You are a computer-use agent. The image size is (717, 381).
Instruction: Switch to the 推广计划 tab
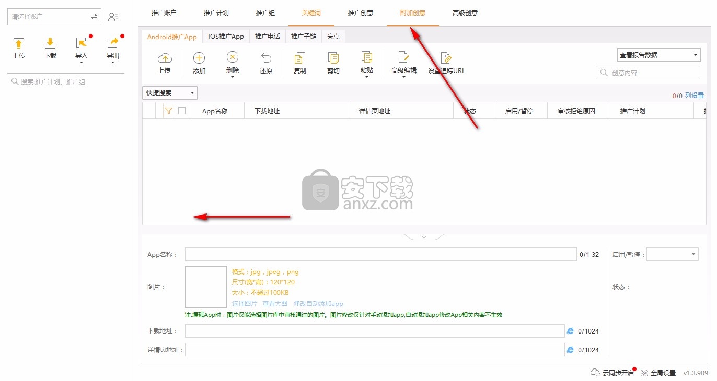216,13
